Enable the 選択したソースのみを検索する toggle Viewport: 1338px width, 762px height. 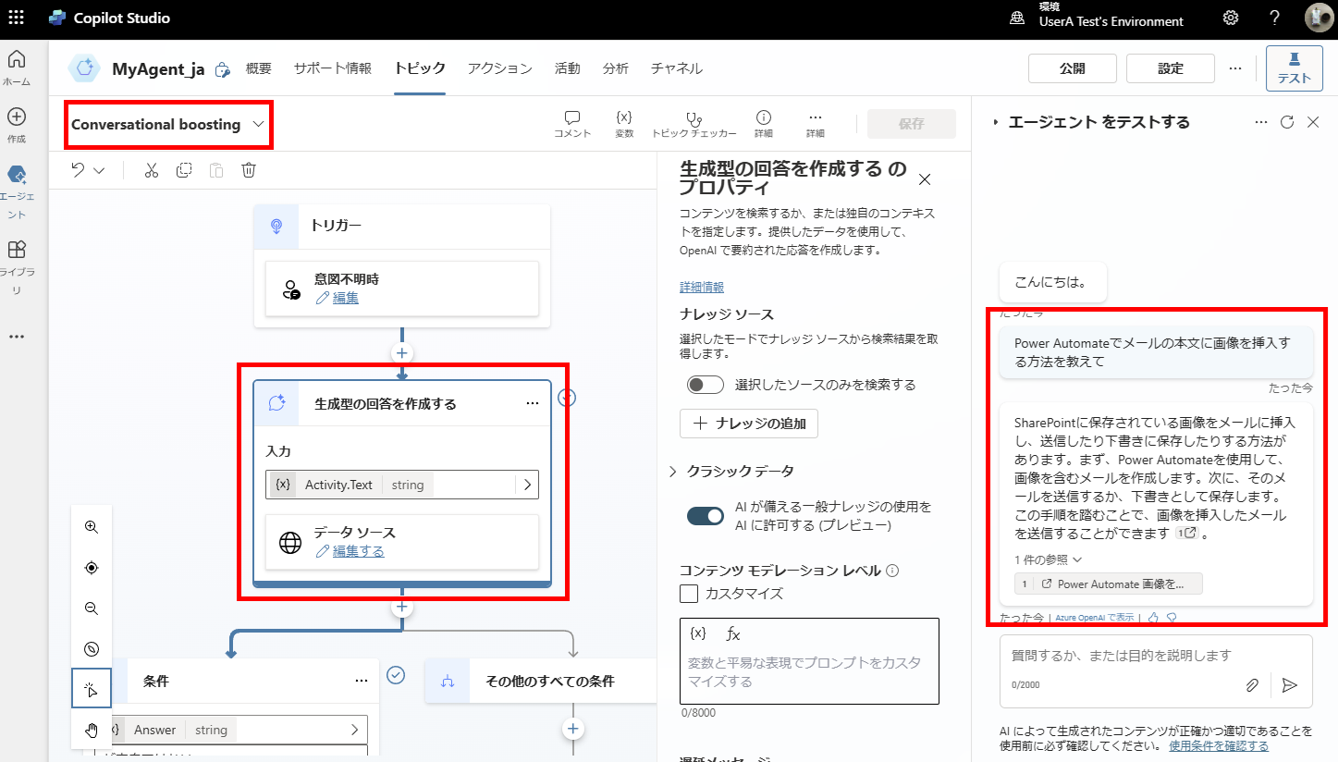706,385
